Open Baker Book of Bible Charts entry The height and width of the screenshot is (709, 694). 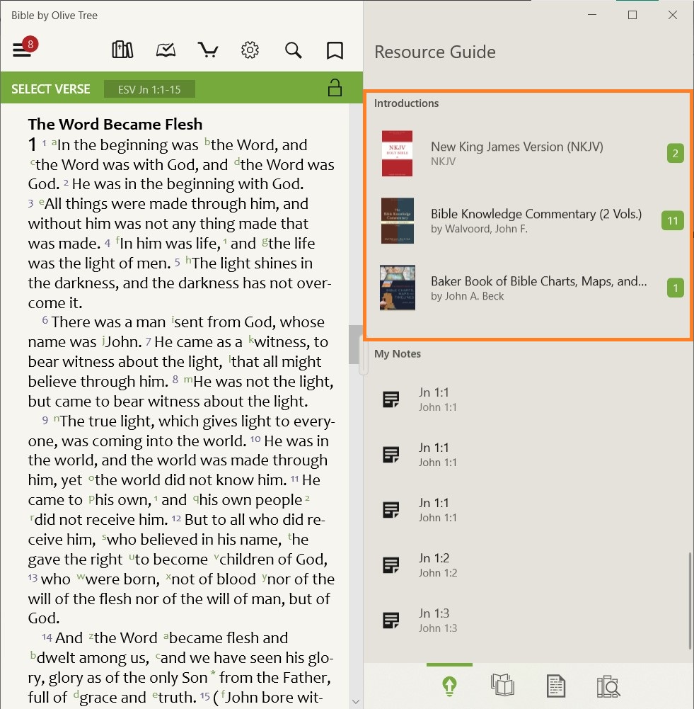[x=528, y=288]
